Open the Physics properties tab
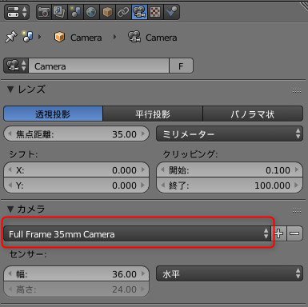The image size is (308, 307). tap(171, 12)
